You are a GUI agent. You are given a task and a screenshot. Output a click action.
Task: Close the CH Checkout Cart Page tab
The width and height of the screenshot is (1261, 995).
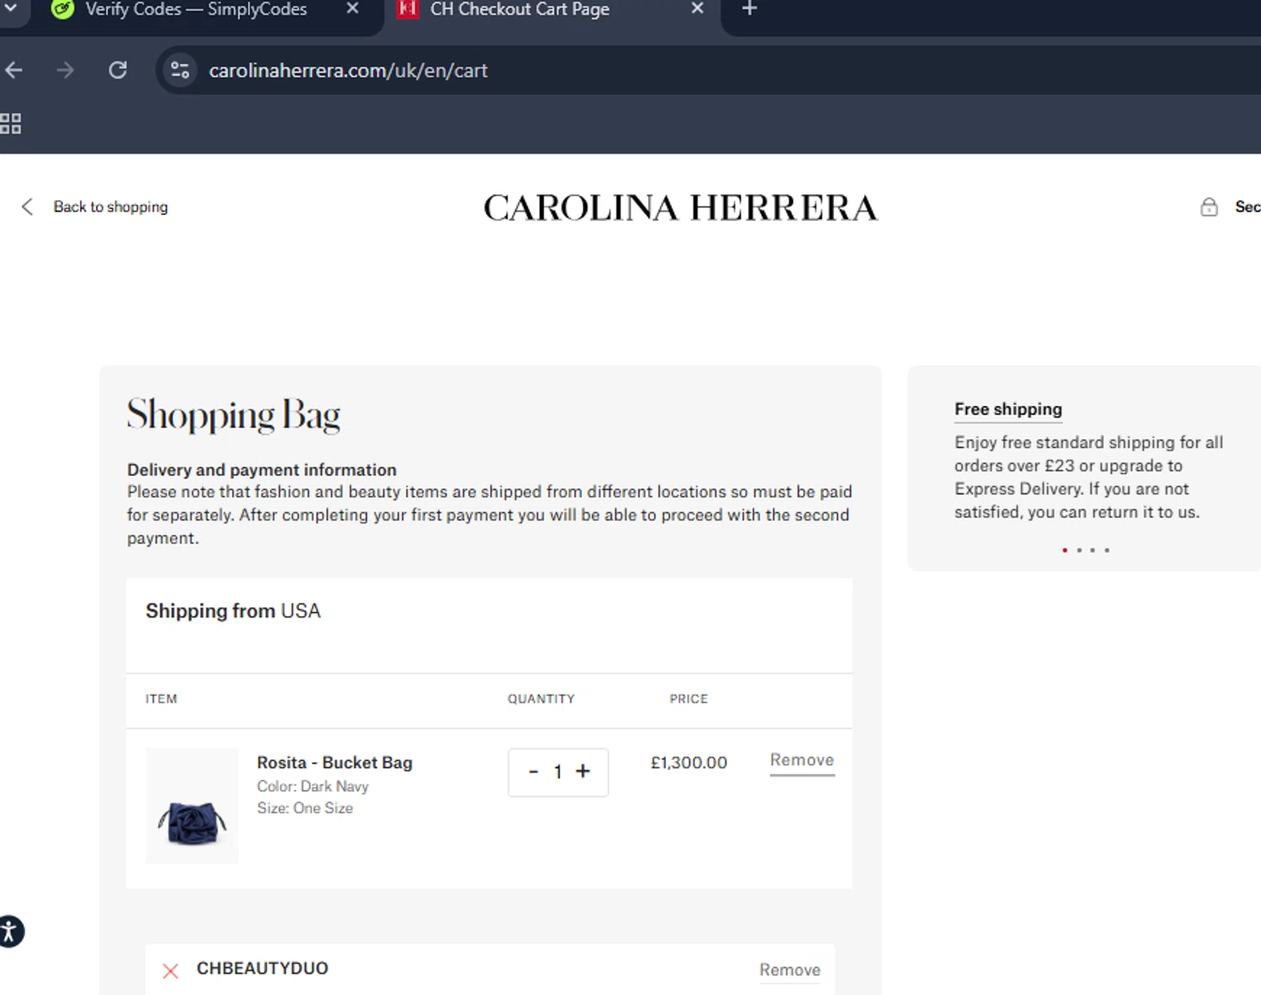(698, 8)
